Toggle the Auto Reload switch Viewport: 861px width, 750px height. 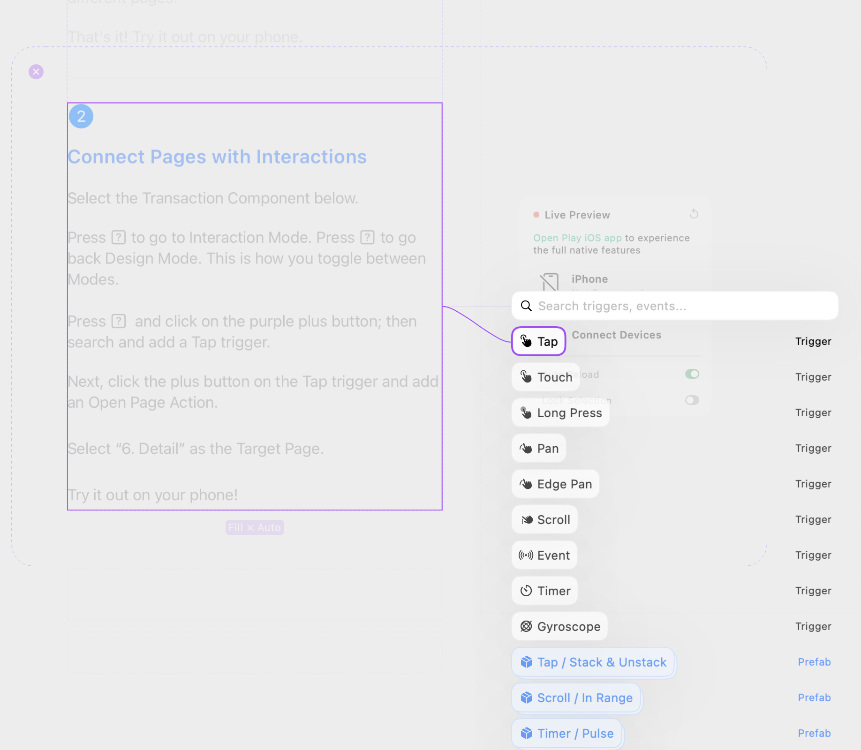tap(692, 374)
